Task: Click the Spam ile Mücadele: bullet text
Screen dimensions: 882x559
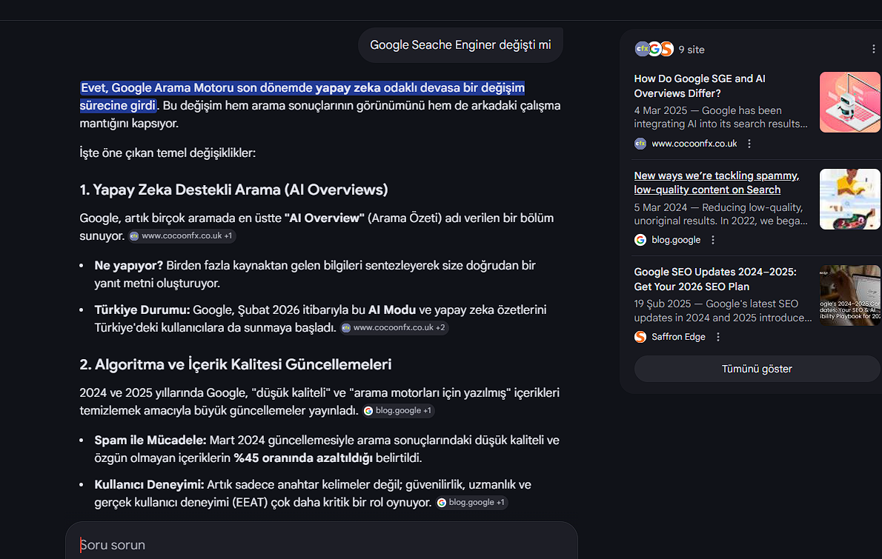Action: pos(327,449)
